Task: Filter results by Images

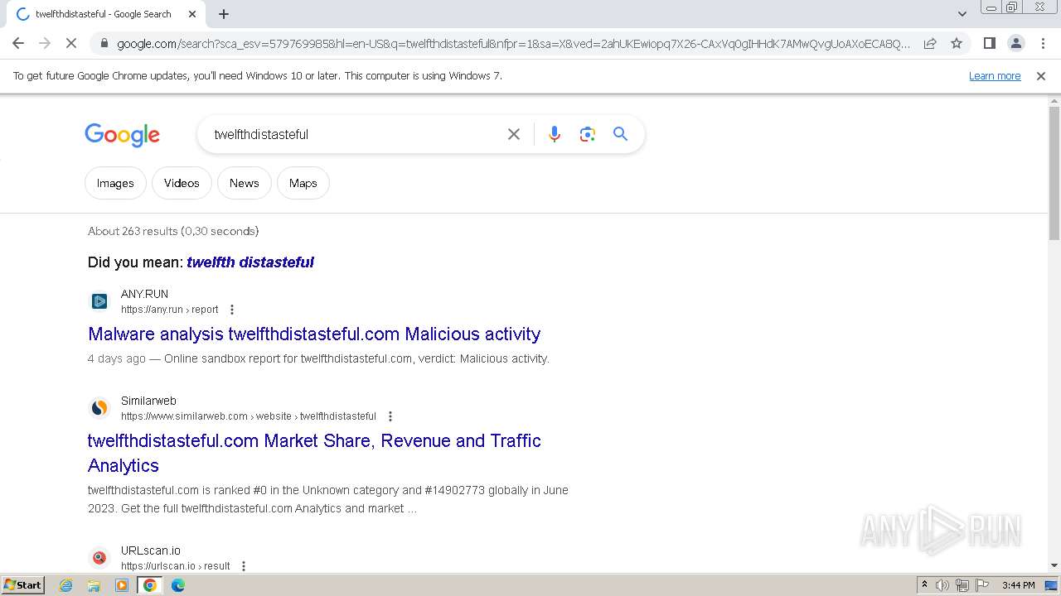Action: (x=115, y=183)
